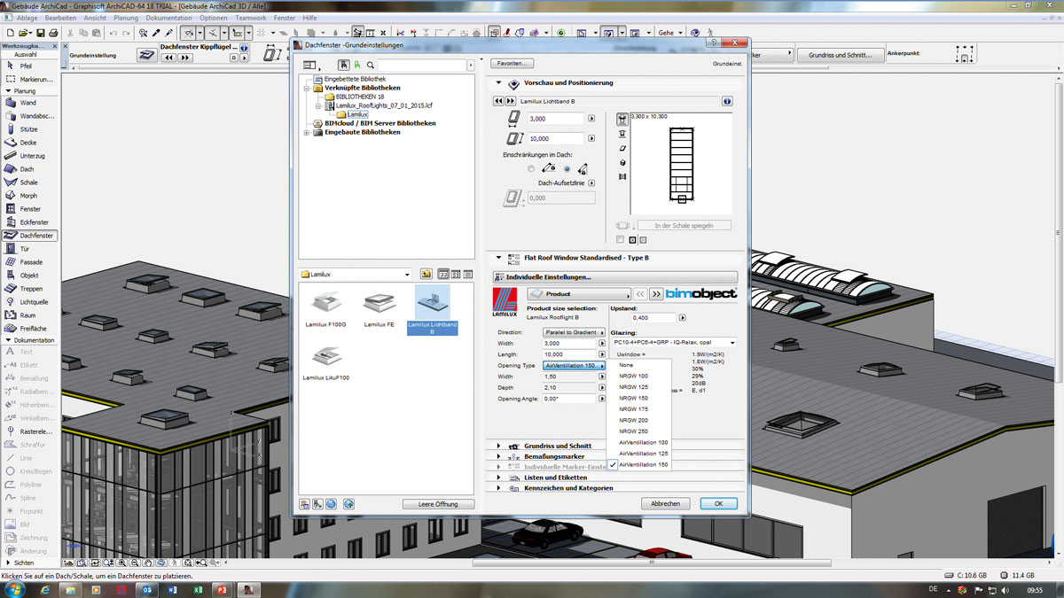
Task: Expand the Grundriss und Schnitt section
Action: click(498, 446)
